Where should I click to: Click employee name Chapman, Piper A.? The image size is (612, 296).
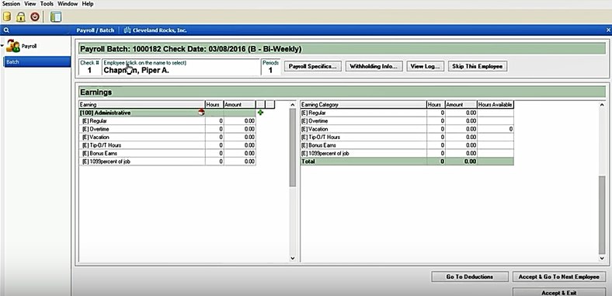[x=136, y=71]
